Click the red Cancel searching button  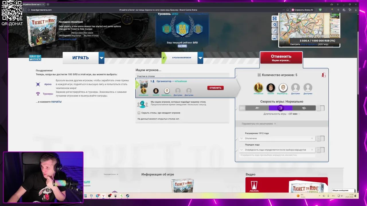pos(281,58)
